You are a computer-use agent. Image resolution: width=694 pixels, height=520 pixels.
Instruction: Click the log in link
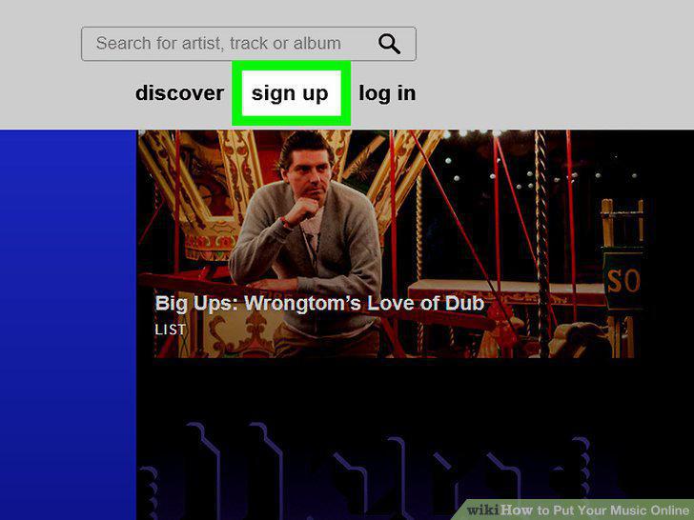point(387,93)
